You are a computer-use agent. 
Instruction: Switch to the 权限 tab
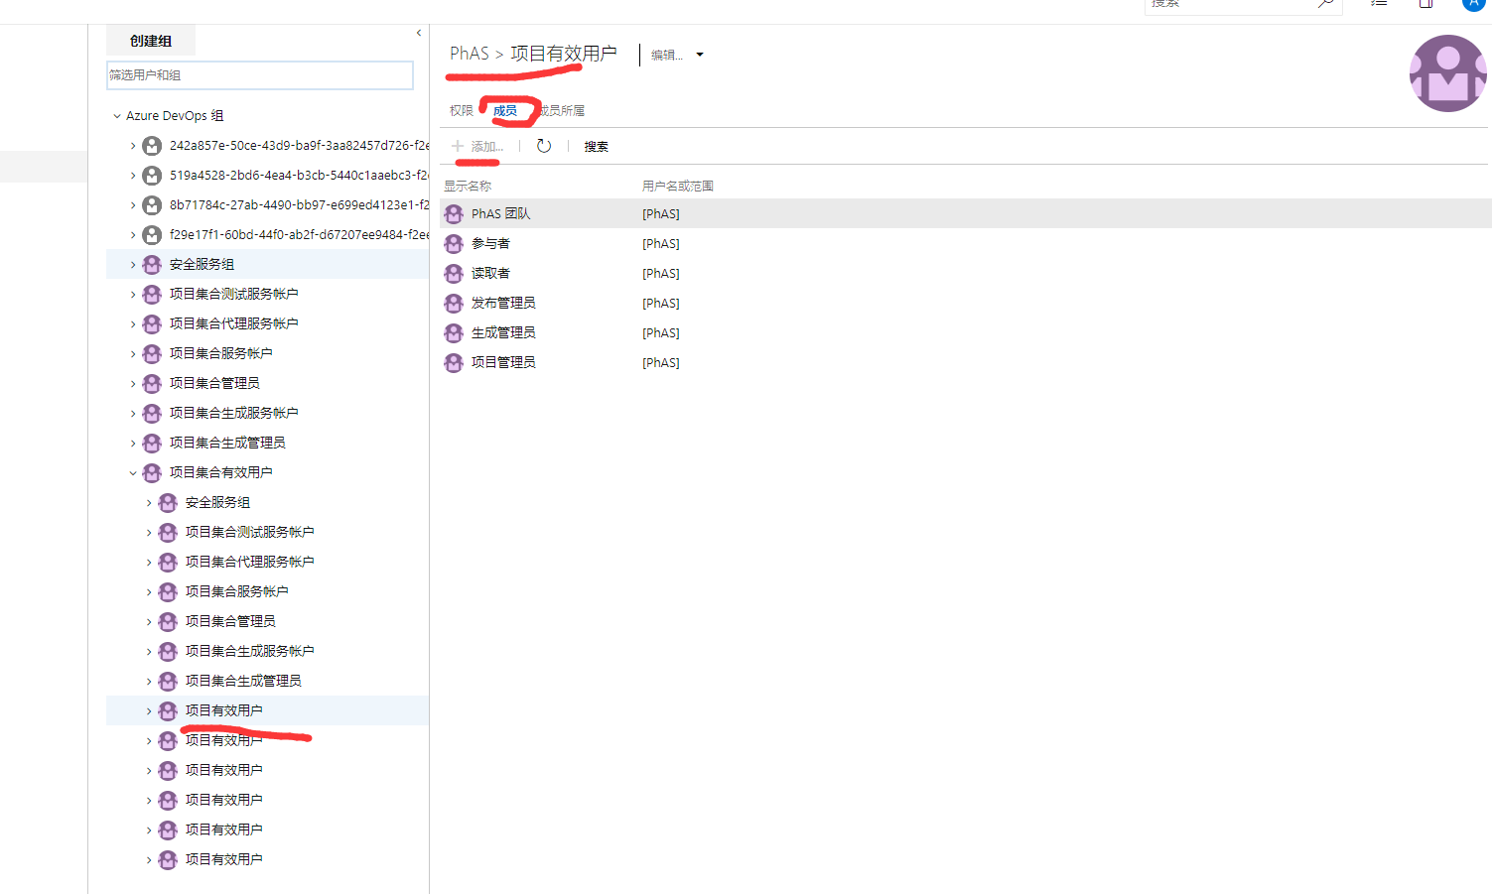462,111
